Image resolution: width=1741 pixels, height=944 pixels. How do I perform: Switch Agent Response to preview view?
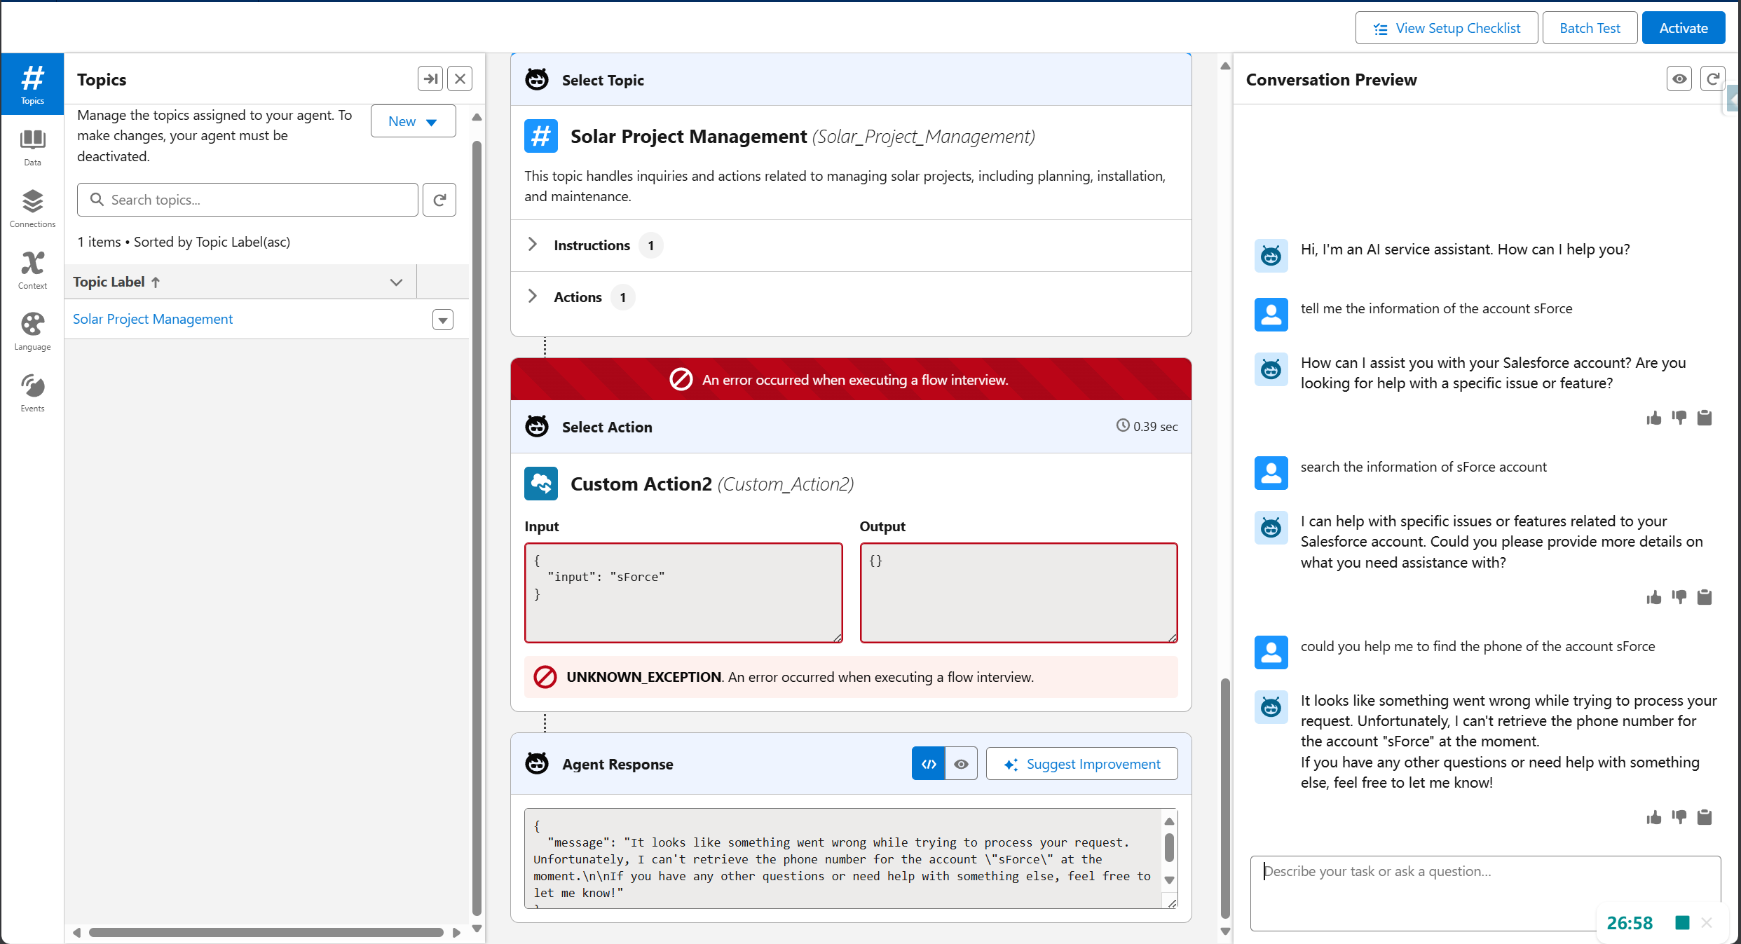(961, 764)
